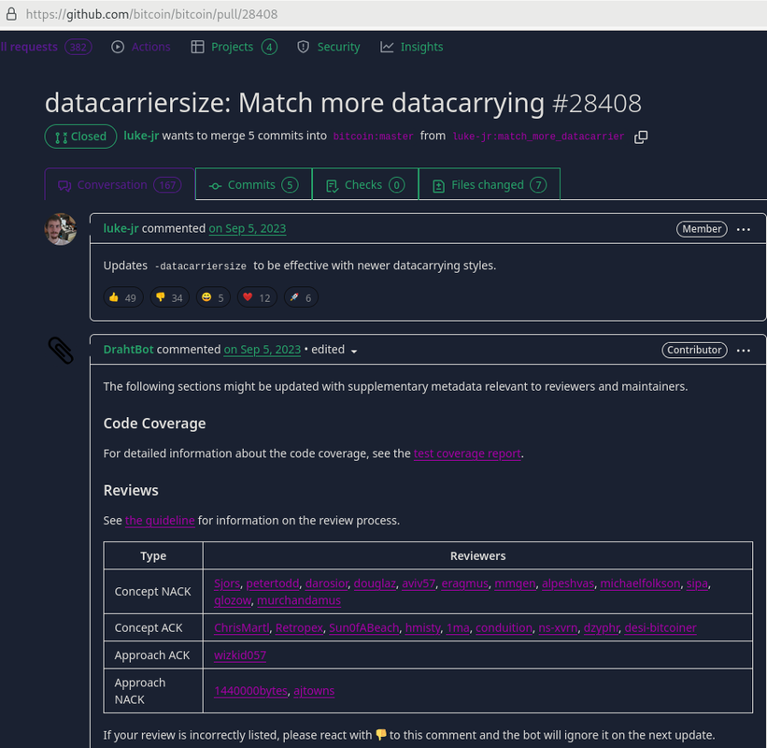Open Retropex reviewer link
Viewport: 767px width, 748px height.
(299, 628)
